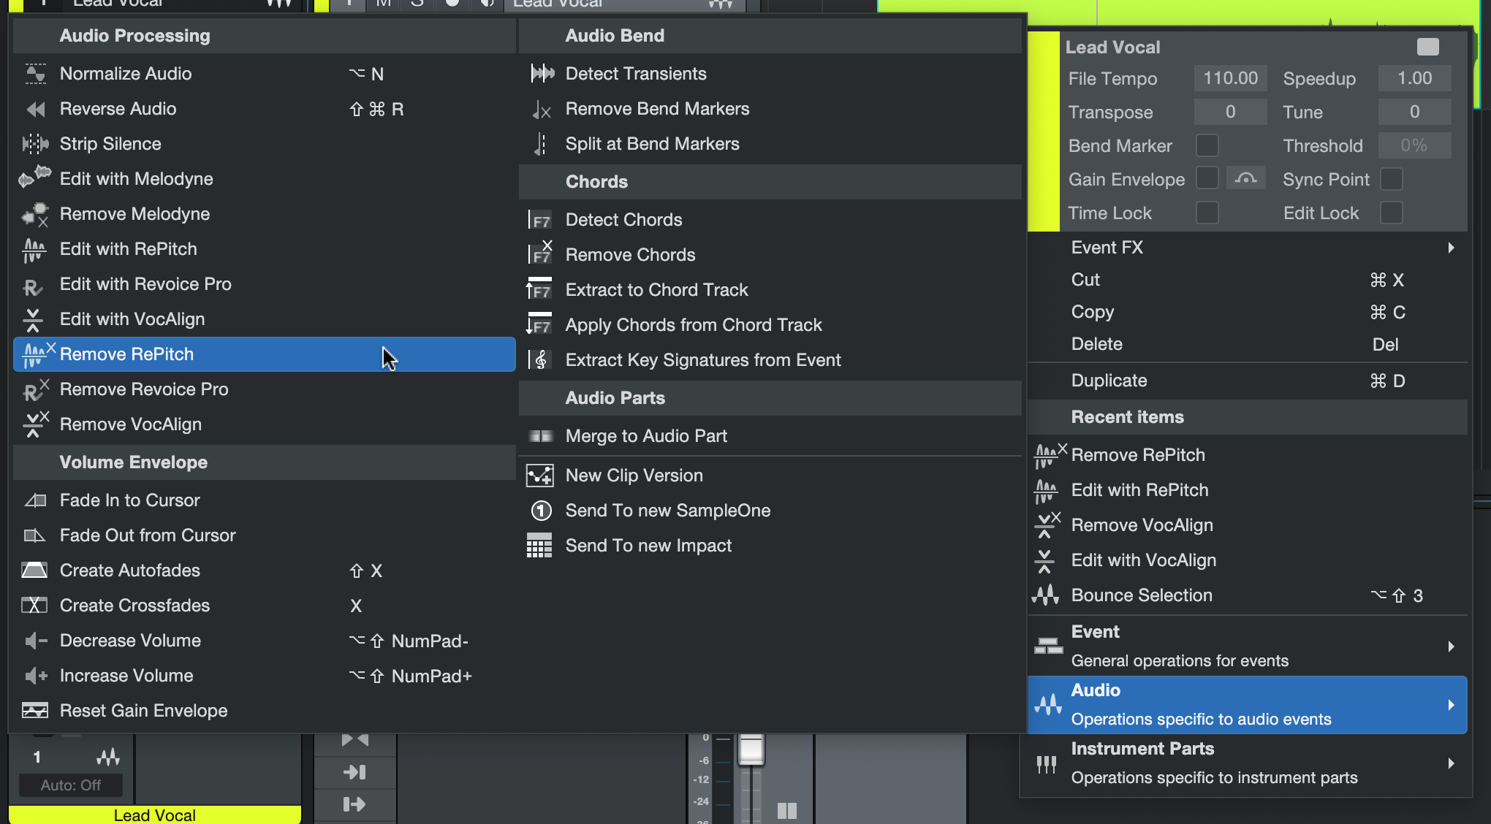Click the Normalize Audio icon
Image resolution: width=1491 pixels, height=824 pixels.
click(34, 74)
